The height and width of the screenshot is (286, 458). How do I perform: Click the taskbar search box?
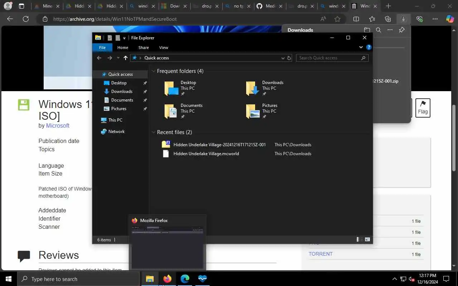coord(78,279)
